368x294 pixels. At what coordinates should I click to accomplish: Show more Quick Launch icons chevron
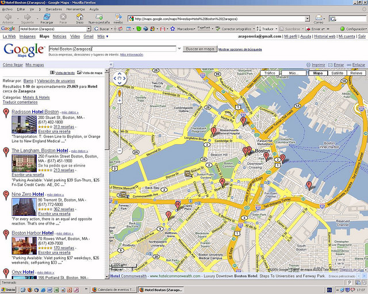pos(86,289)
